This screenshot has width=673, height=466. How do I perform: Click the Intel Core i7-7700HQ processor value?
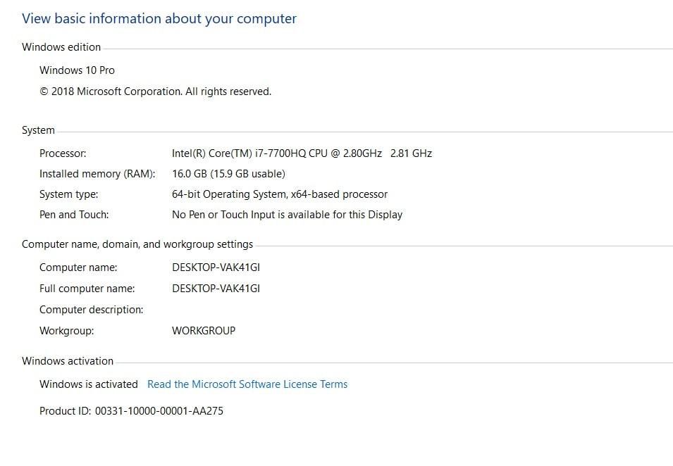pos(302,153)
